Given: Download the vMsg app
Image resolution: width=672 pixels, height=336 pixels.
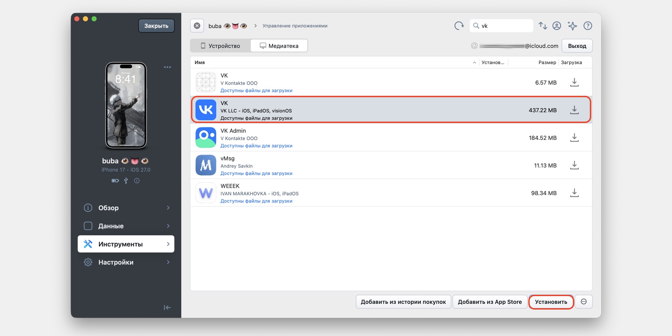Looking at the screenshot, I should pyautogui.click(x=574, y=165).
